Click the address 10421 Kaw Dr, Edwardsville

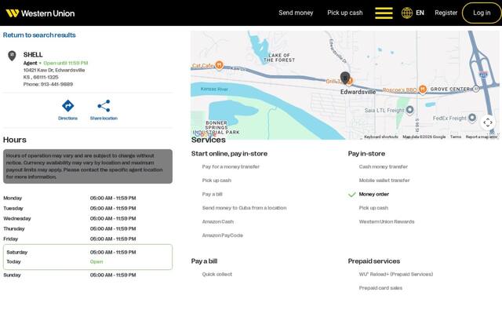point(54,70)
